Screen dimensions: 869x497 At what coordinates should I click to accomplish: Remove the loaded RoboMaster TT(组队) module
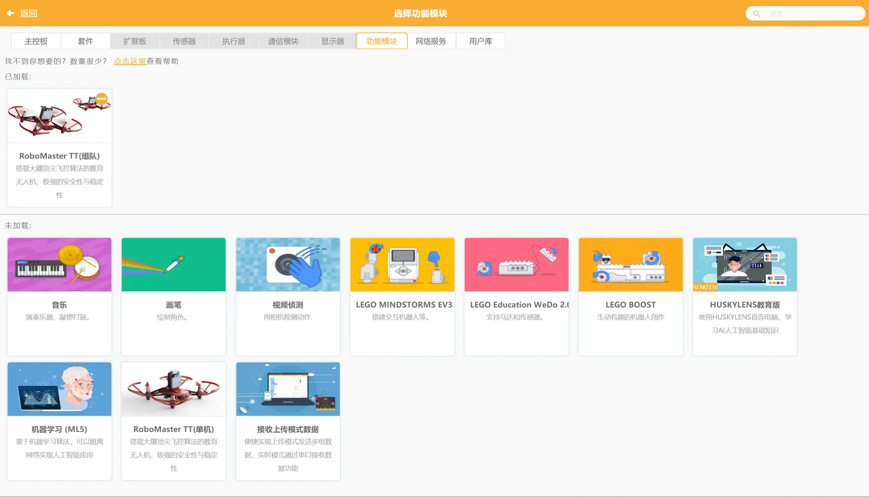(x=102, y=99)
